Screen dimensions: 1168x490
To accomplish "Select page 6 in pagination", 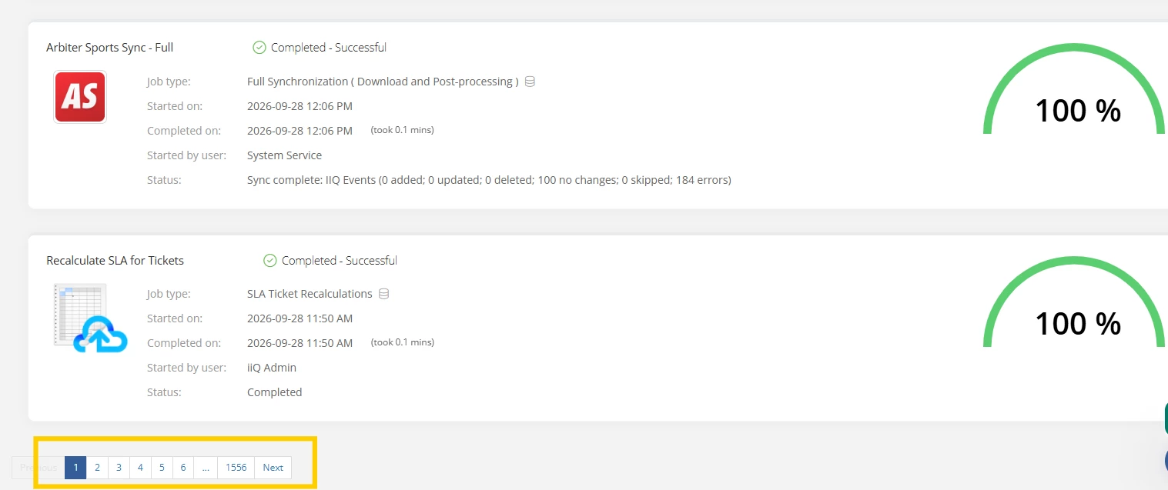I will click(183, 468).
